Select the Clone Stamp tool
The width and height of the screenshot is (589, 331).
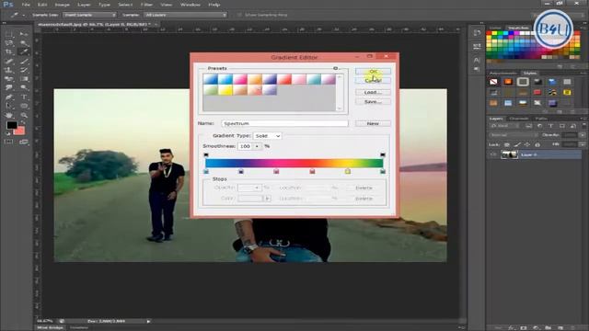[x=9, y=70]
